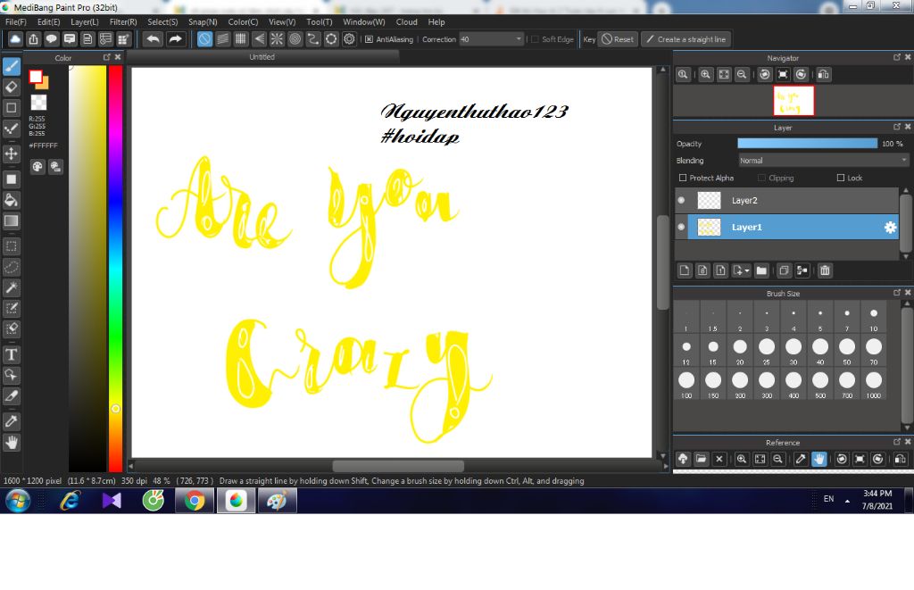Select the Eyedropper tool
914x590 pixels.
(12, 421)
